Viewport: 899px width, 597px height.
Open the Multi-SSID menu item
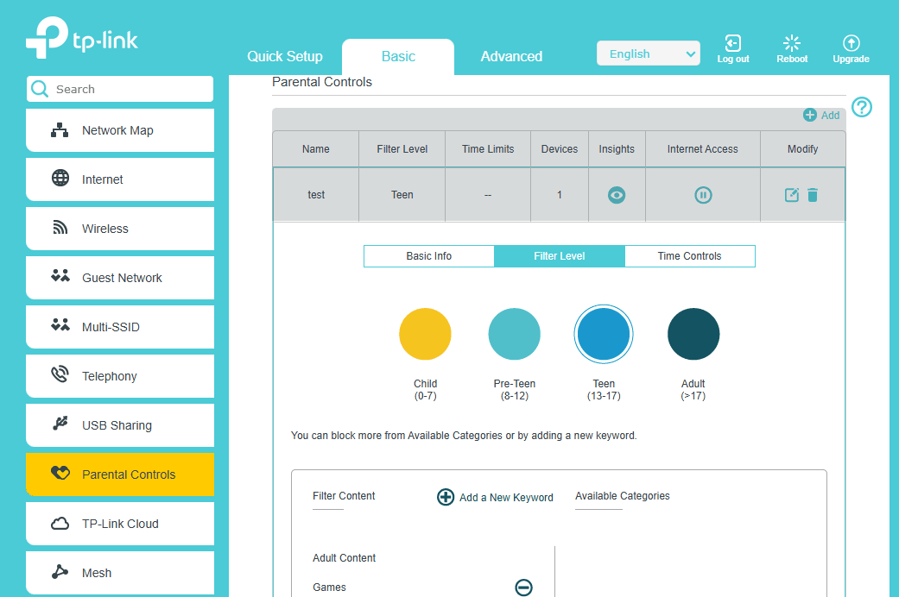point(120,327)
